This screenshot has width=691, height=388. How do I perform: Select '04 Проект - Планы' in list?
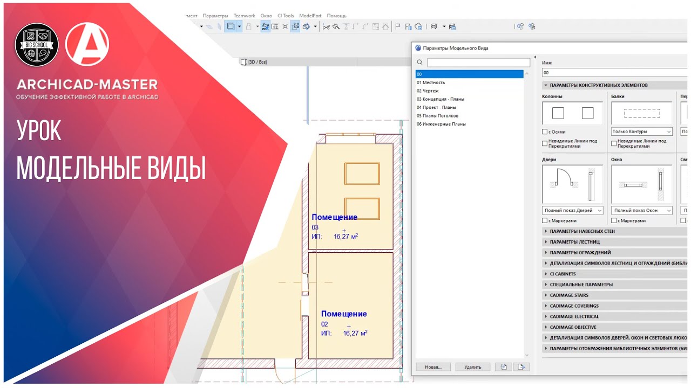[x=469, y=107]
